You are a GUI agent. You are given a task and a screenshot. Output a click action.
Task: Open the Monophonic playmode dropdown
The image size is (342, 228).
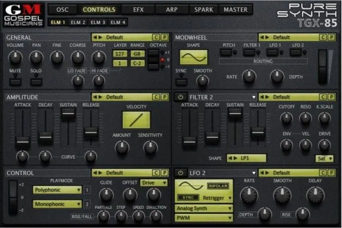click(57, 204)
